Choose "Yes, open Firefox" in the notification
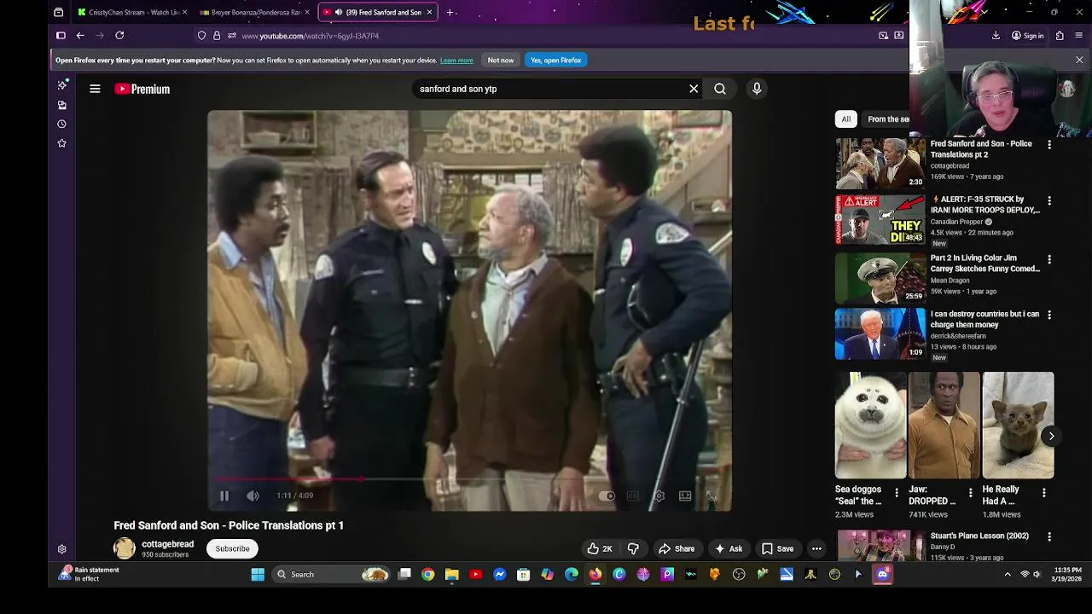1092x614 pixels. click(555, 61)
